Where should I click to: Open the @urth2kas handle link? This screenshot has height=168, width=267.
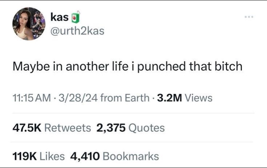coord(77,31)
